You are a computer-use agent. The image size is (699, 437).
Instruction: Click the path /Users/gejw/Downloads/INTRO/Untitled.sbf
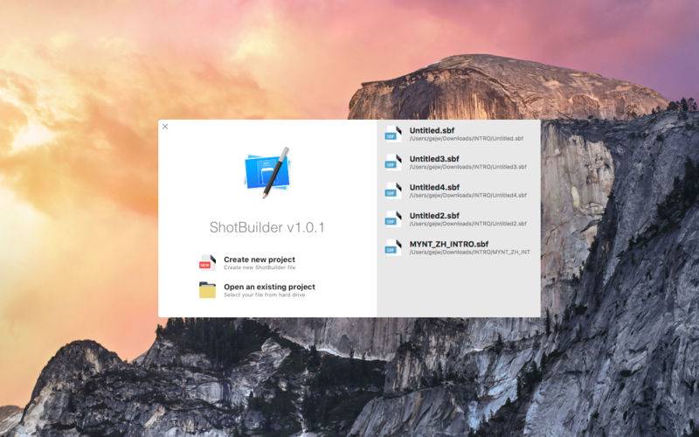tap(467, 139)
